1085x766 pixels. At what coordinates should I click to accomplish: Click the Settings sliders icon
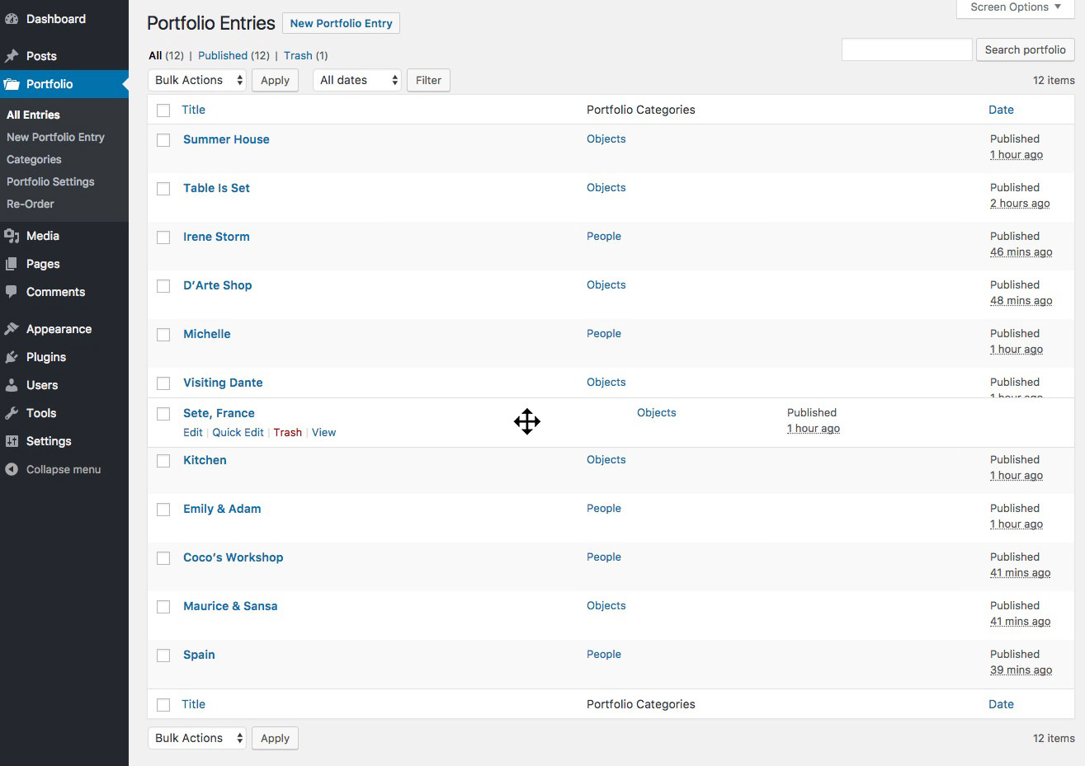12,441
